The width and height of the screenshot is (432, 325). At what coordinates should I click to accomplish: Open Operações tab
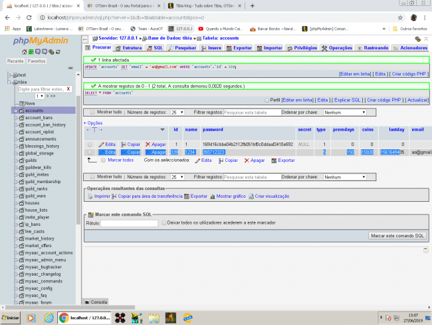pos(337,48)
